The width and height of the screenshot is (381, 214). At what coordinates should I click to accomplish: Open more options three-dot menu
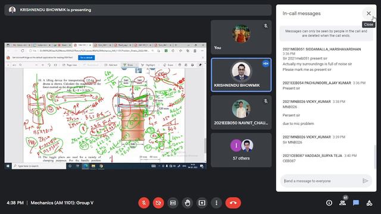[216, 203]
